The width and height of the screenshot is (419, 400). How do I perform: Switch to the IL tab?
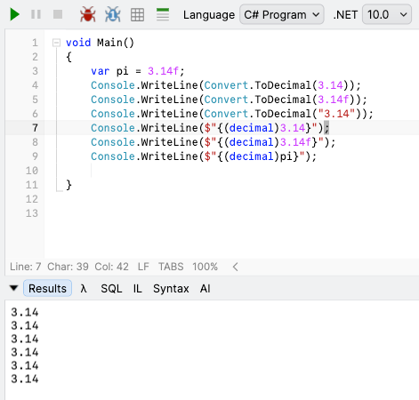[x=137, y=288]
